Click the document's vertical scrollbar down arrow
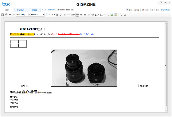The width and height of the screenshot is (172, 117). tap(166, 111)
